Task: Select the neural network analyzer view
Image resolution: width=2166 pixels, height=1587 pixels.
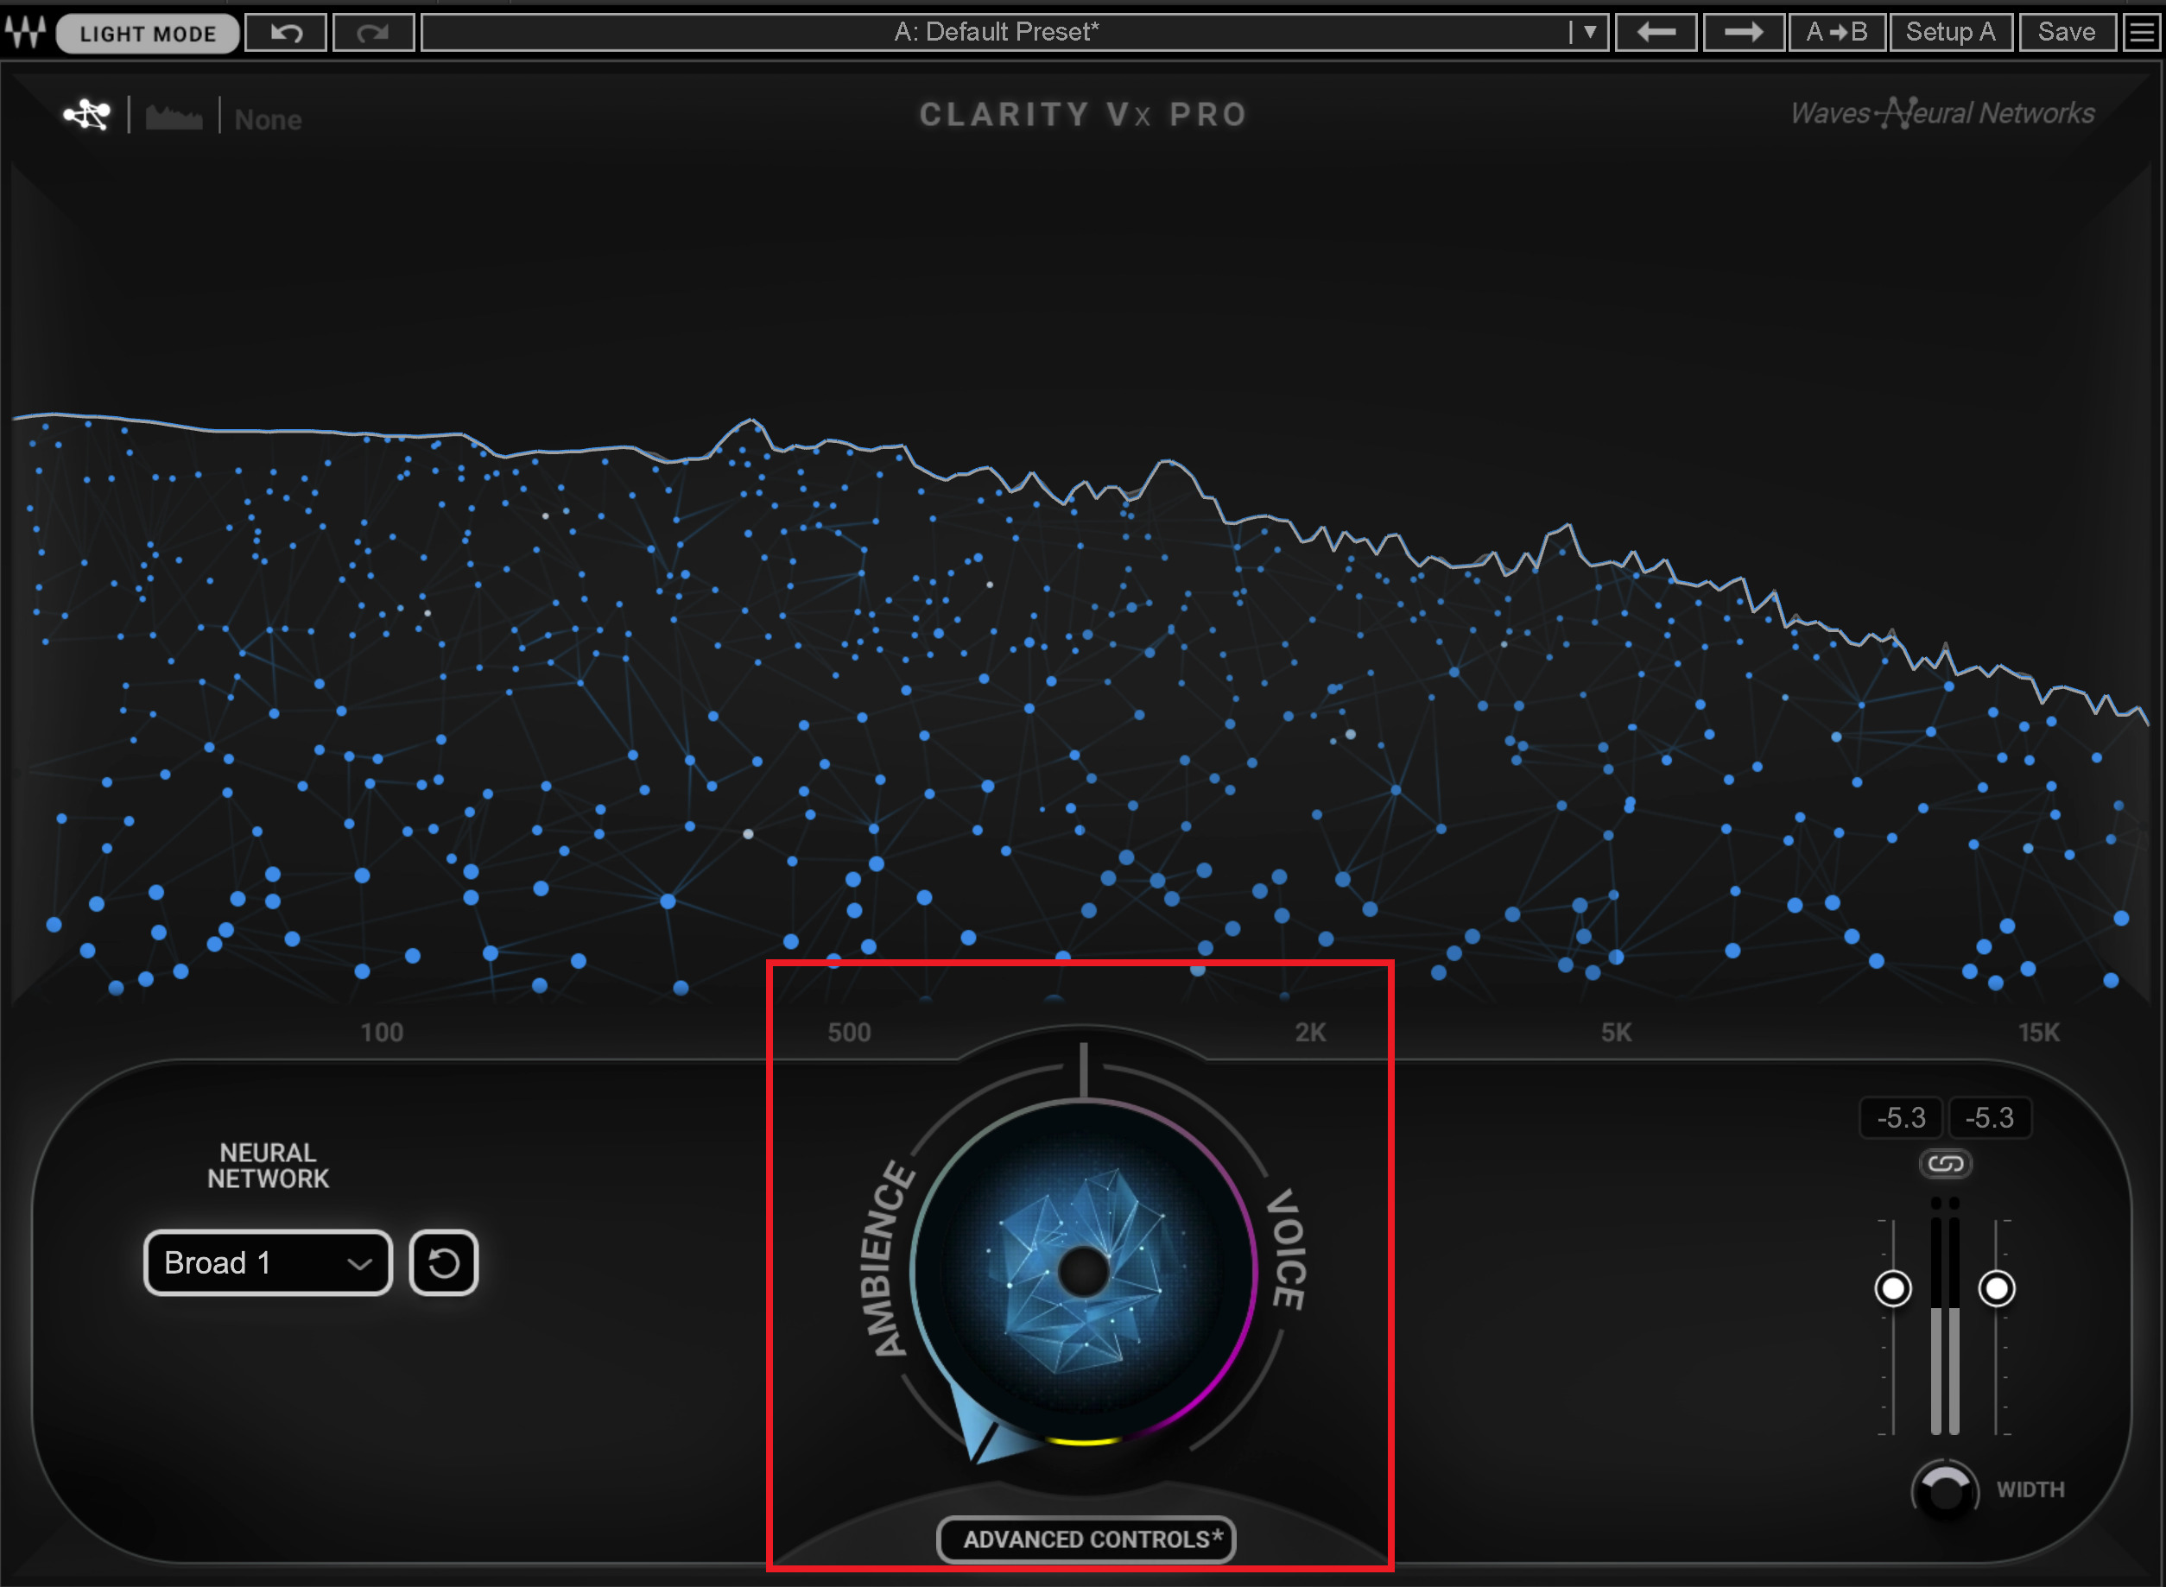Action: [x=86, y=116]
